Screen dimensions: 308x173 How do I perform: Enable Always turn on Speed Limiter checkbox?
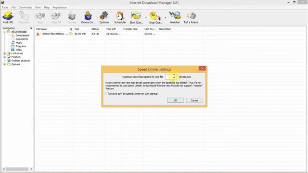(107, 94)
